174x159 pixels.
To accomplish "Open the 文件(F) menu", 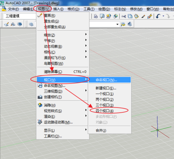I will tap(14, 9).
